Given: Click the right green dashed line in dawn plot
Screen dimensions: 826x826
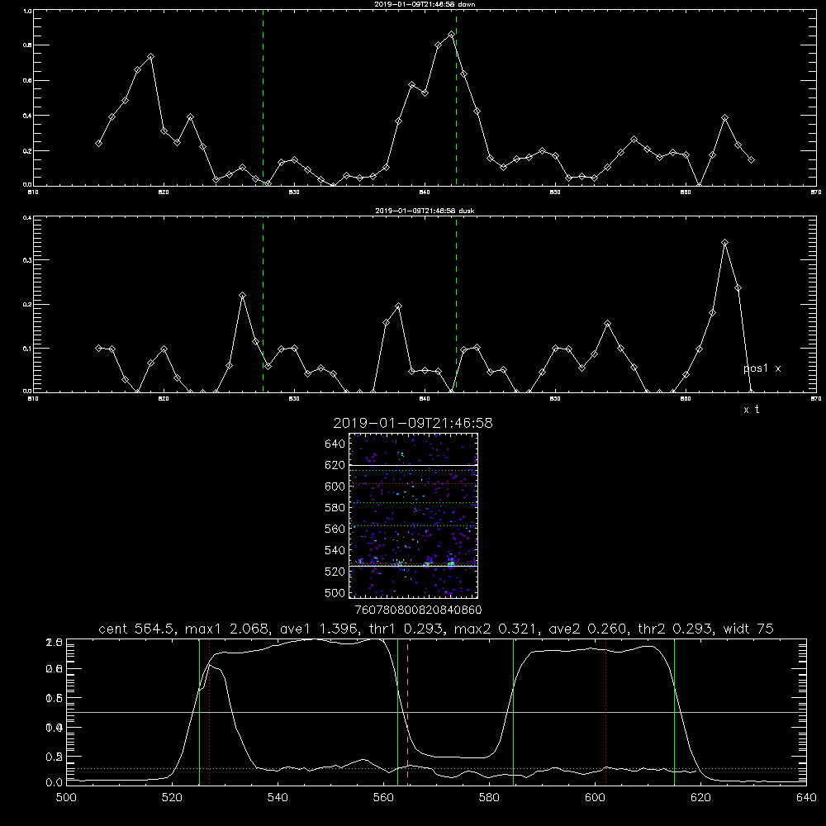Looking at the screenshot, I should pos(456,97).
